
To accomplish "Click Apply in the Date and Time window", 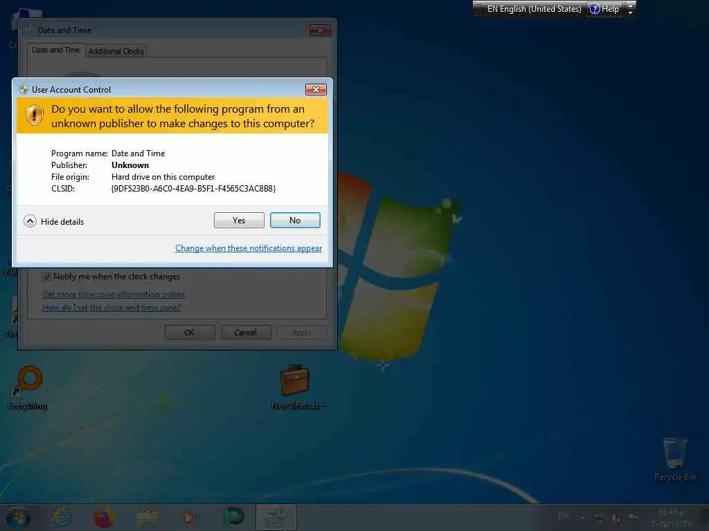I will tap(301, 333).
